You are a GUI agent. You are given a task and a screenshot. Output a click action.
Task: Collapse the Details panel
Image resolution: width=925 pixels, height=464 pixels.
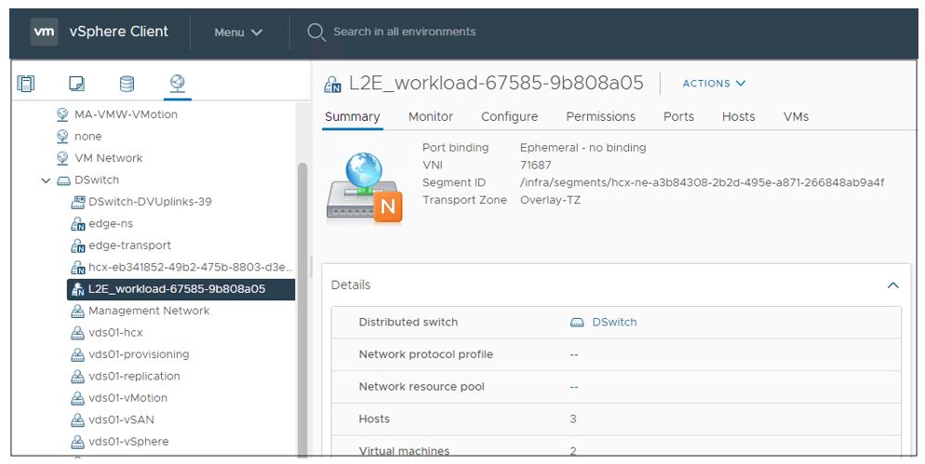[893, 285]
